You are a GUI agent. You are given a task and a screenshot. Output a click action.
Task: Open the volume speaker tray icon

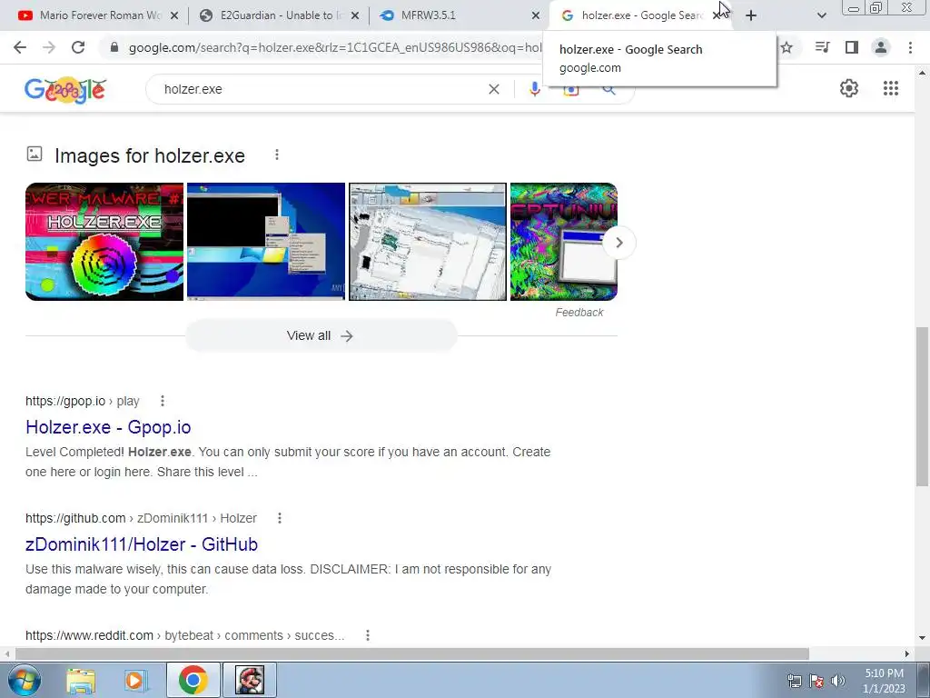838,681
